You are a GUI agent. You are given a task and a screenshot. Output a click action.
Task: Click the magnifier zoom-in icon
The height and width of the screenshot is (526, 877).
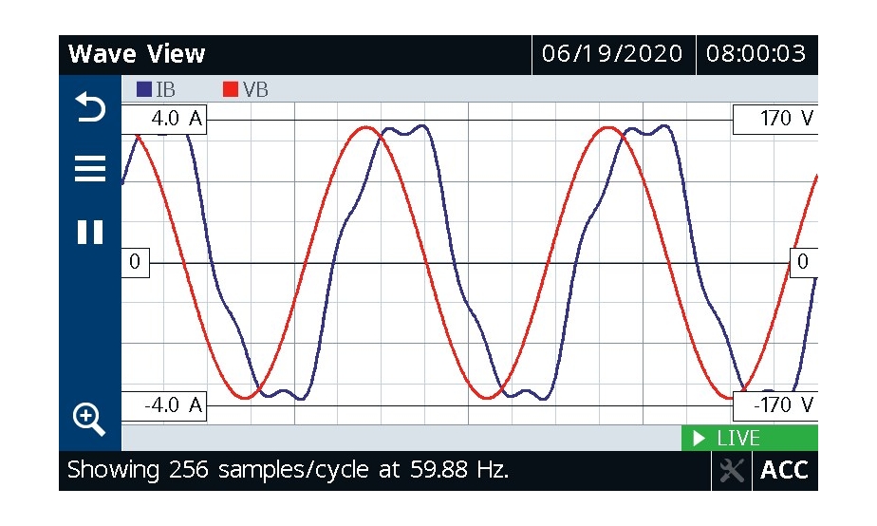pos(89,419)
